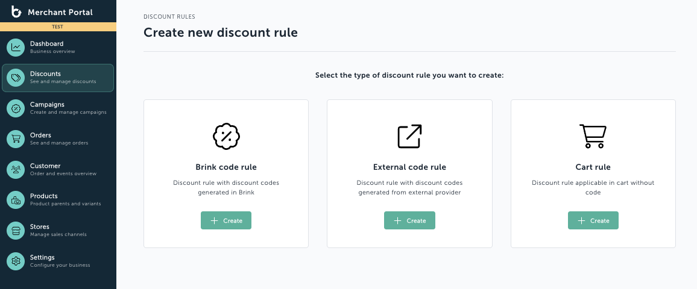Image resolution: width=697 pixels, height=289 pixels.
Task: Open the Settings gear icon
Action: tap(16, 261)
